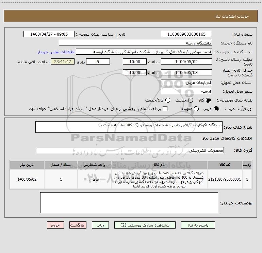262x253 pixels.
Task: Click the چاپ print button
Action: [100, 225]
